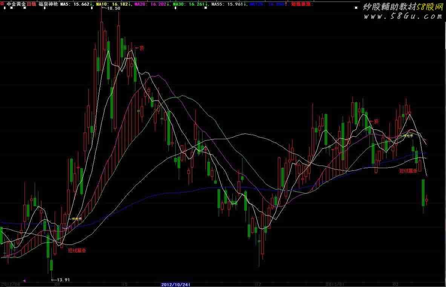Click the blue MA120 value in header
446x287 pixels.
point(268,4)
